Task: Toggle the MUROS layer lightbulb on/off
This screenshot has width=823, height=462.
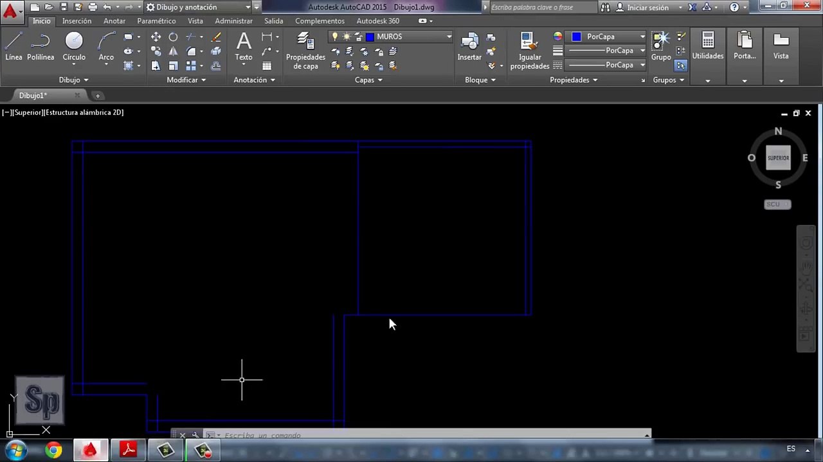Action: tap(334, 37)
